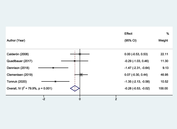Click the Quadlbauer (2017) point estimate marker
This screenshot has width=177, height=129.
point(74,61)
